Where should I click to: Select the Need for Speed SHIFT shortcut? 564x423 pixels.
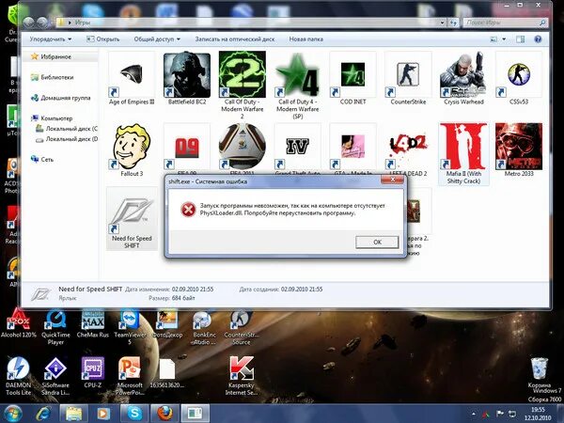132,219
